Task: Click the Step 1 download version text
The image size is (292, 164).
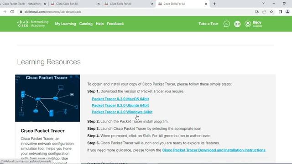Action: pos(136,92)
